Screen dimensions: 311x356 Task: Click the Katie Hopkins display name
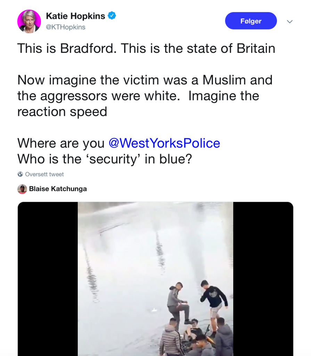pos(76,16)
